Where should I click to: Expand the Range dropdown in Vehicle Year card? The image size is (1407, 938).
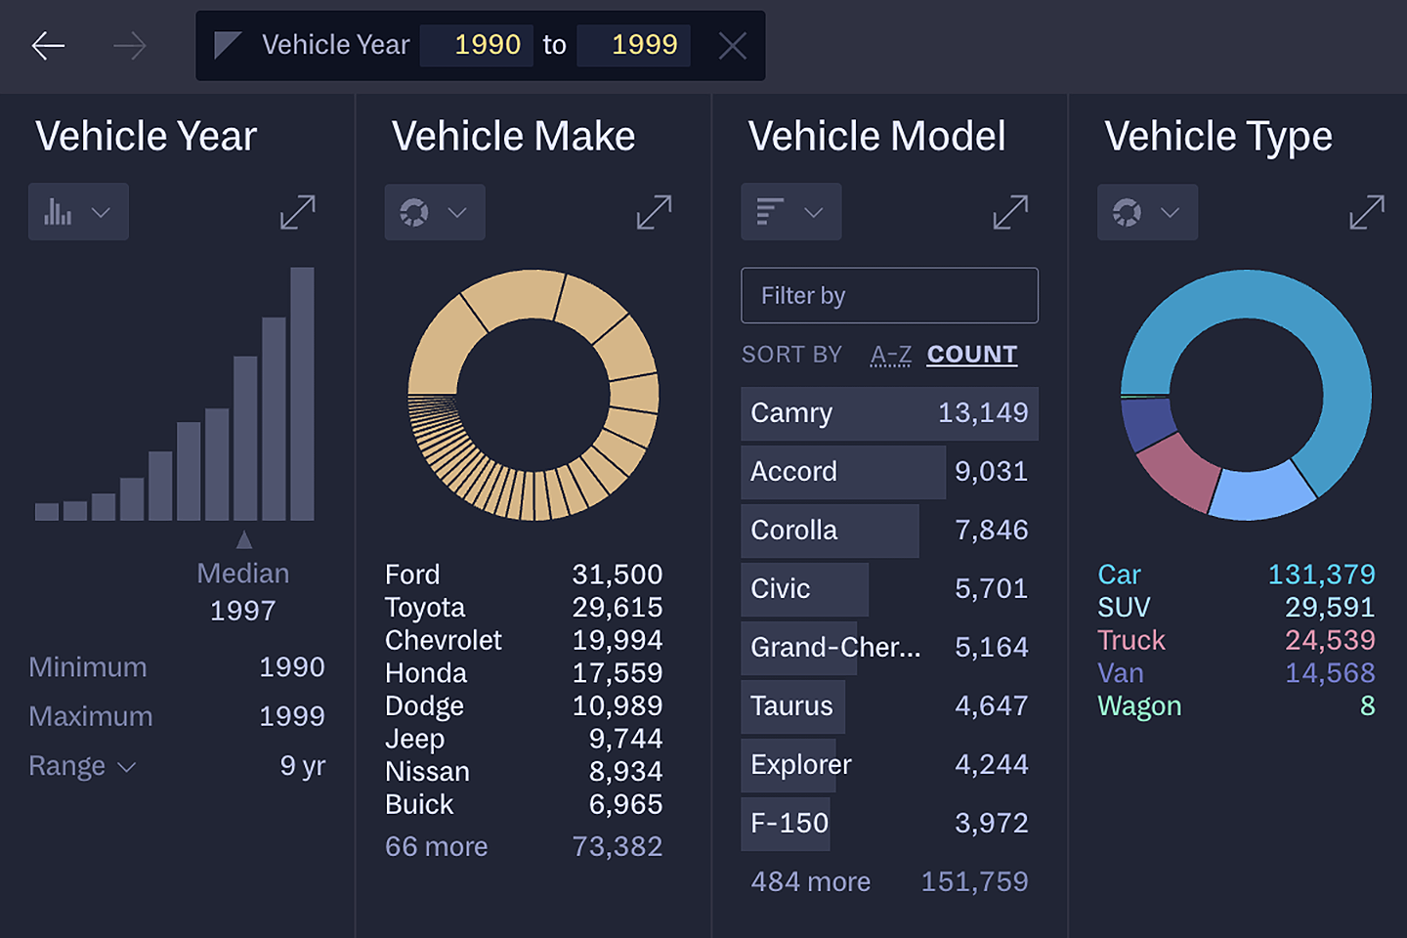coord(126,767)
